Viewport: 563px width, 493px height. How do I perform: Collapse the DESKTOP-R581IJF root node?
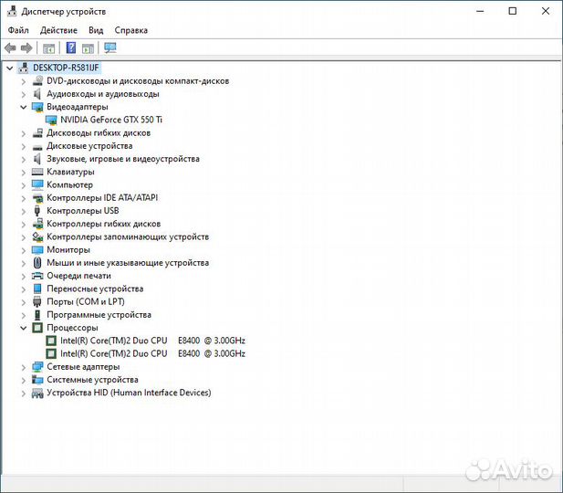[10, 68]
